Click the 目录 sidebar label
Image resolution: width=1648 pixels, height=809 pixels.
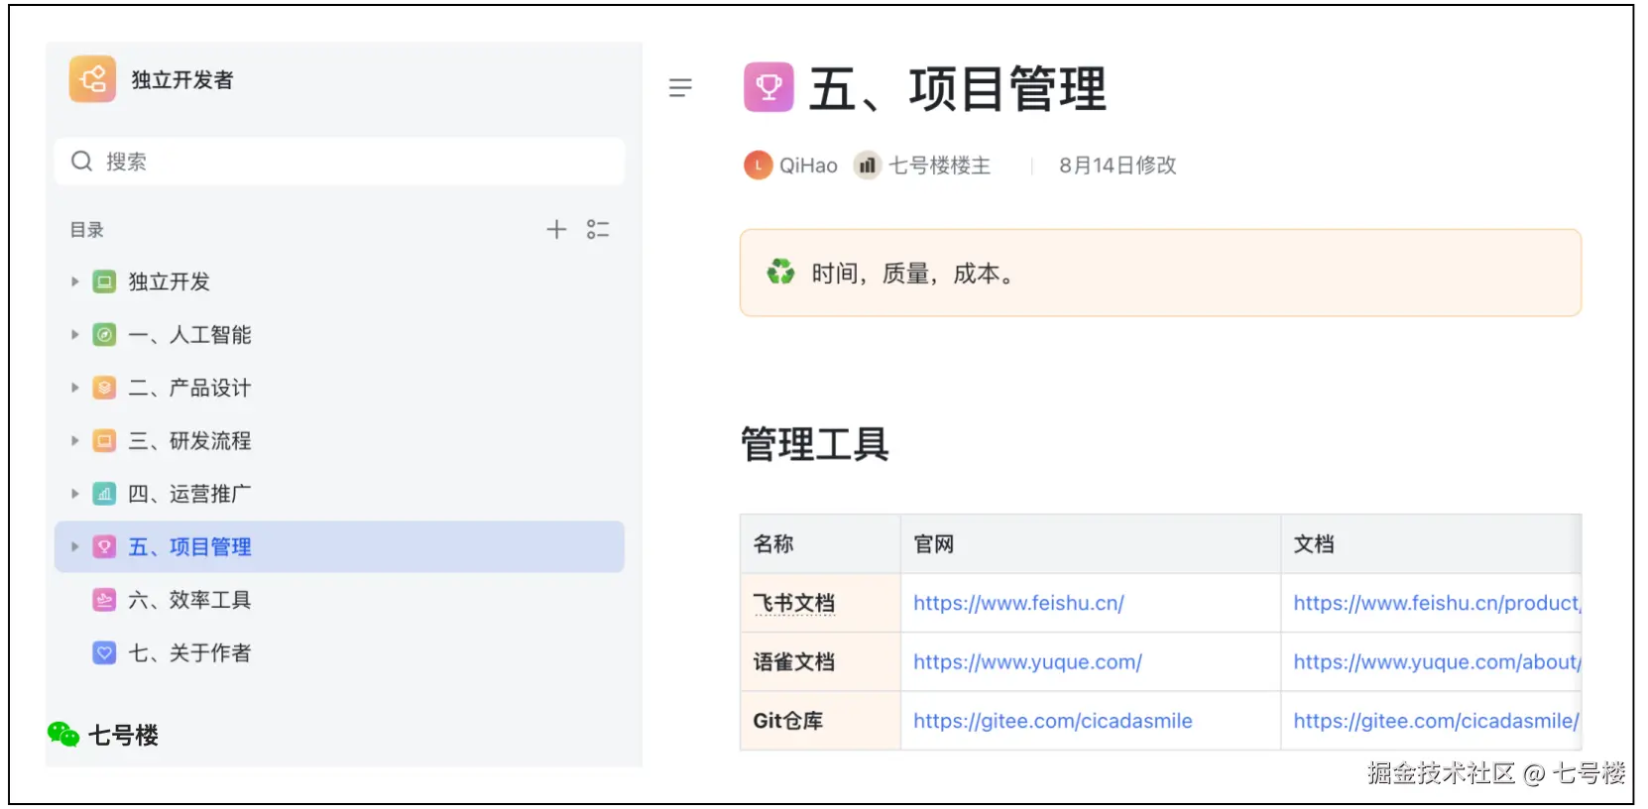tap(86, 230)
